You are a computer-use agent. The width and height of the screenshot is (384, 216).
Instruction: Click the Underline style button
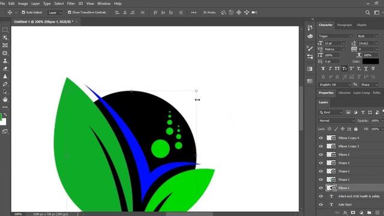pyautogui.click(x=365, y=69)
